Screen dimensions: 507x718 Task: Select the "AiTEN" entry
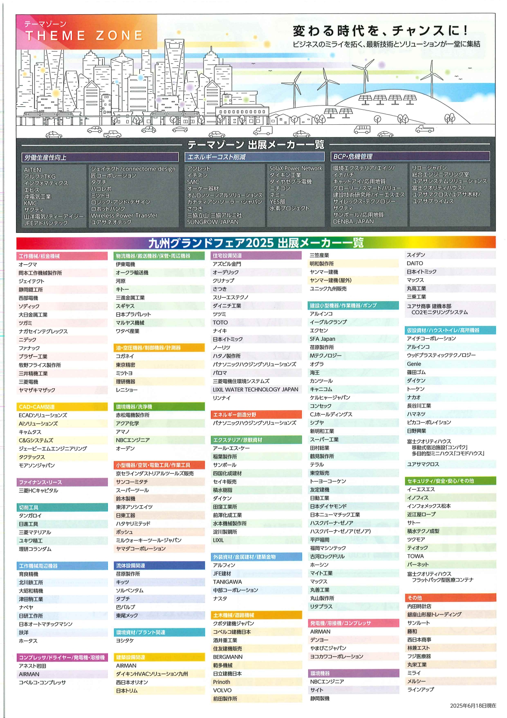pos(33,169)
